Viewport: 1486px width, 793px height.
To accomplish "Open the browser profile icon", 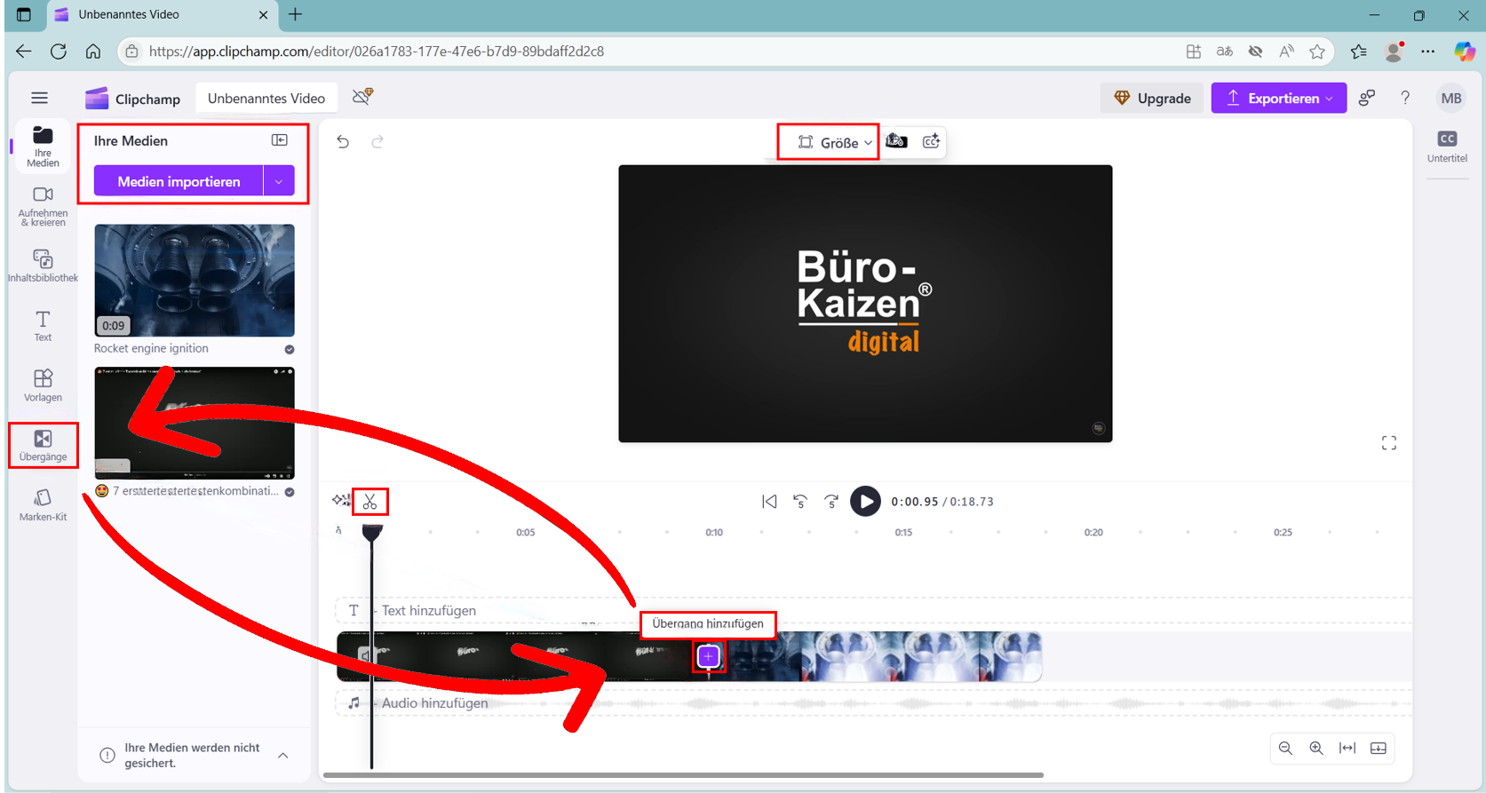I will tap(1394, 52).
